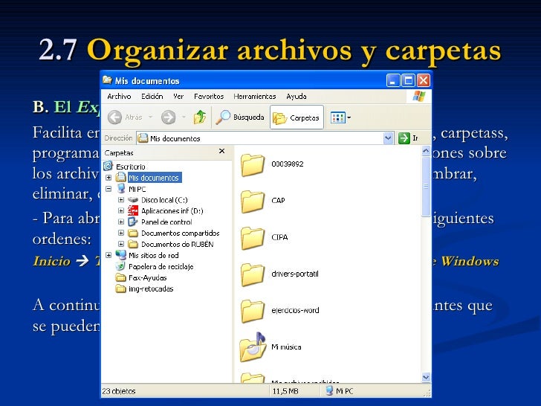The image size is (541, 406).
Task: Maximize the Mis documentos window
Action: (409, 81)
